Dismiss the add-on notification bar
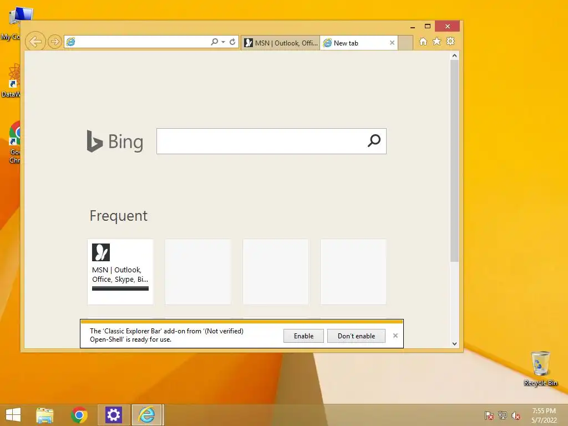The height and width of the screenshot is (426, 568). 395,336
